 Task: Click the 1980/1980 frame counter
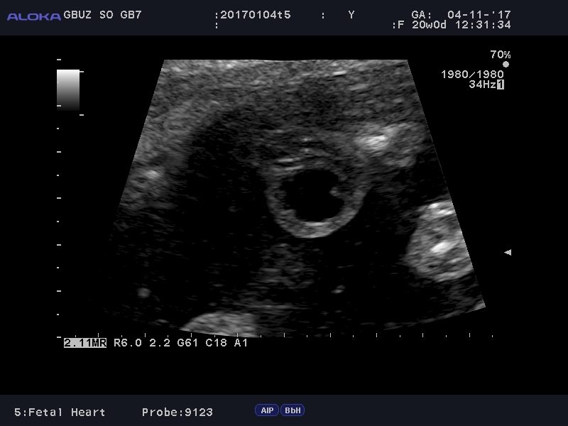[x=472, y=75]
